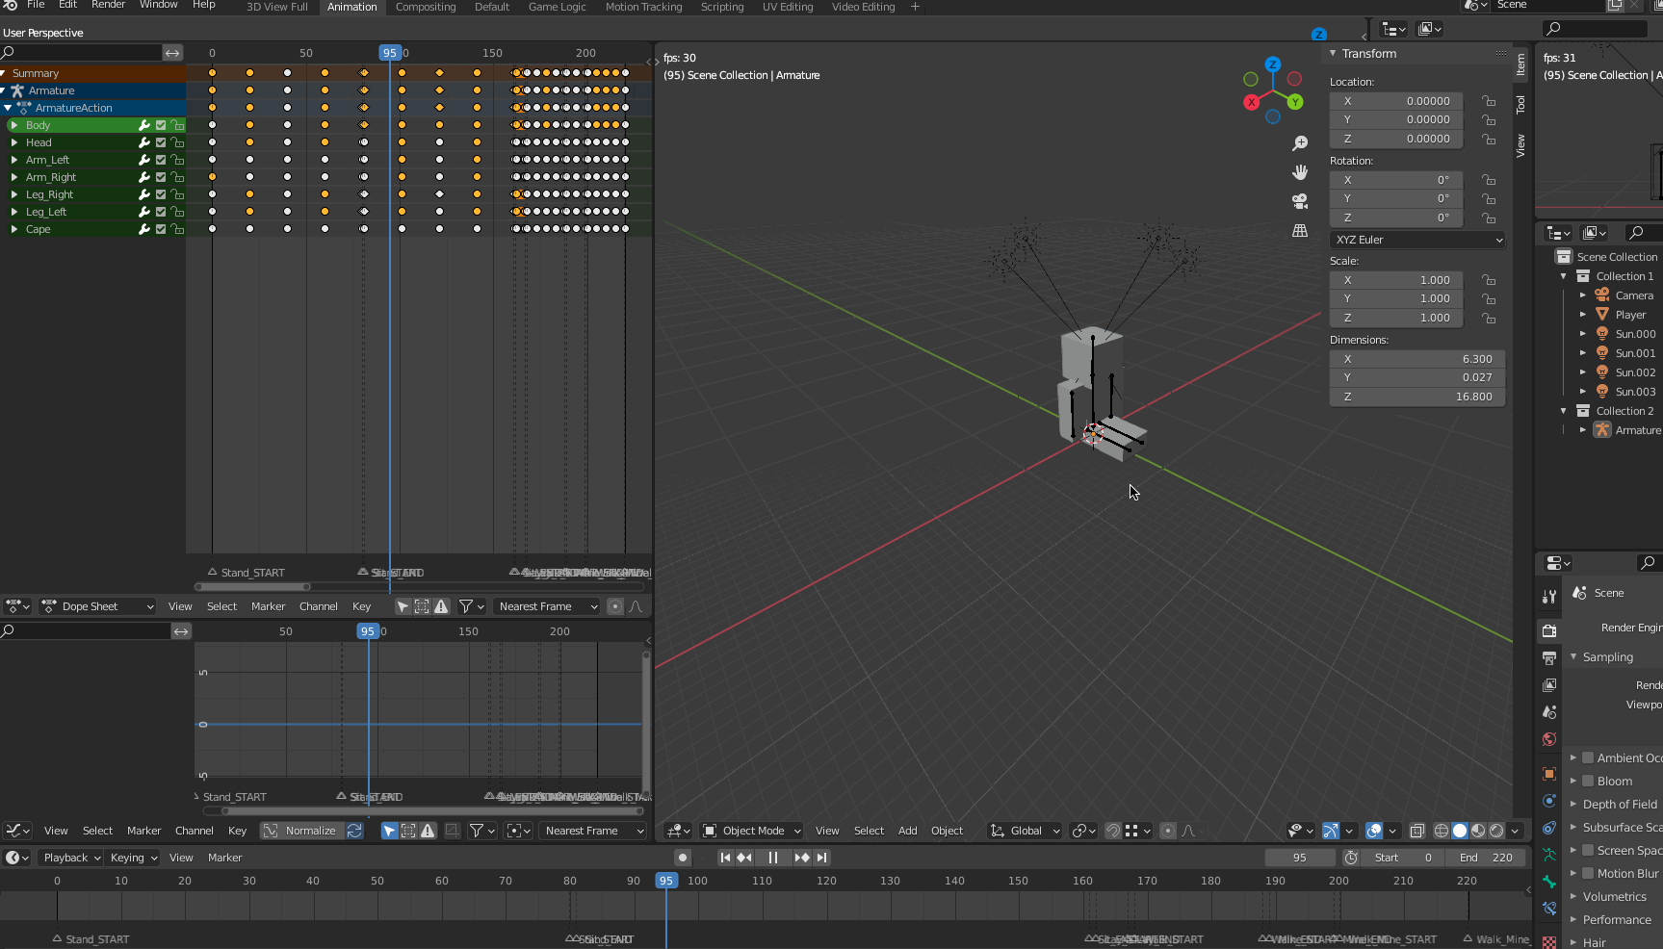Switch to the Scripting workspace tab
This screenshot has height=949, width=1663.
click(x=722, y=7)
